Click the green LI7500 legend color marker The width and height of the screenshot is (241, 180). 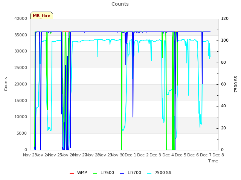[x=95, y=173]
